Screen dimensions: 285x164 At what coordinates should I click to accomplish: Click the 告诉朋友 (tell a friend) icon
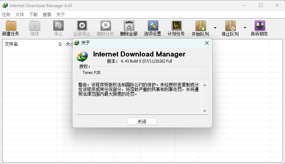tap(260, 26)
